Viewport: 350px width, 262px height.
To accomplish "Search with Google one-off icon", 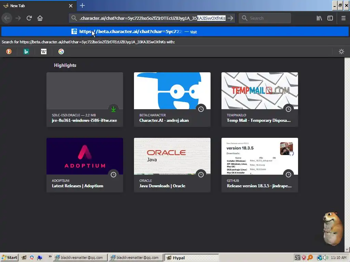I will click(x=61, y=52).
